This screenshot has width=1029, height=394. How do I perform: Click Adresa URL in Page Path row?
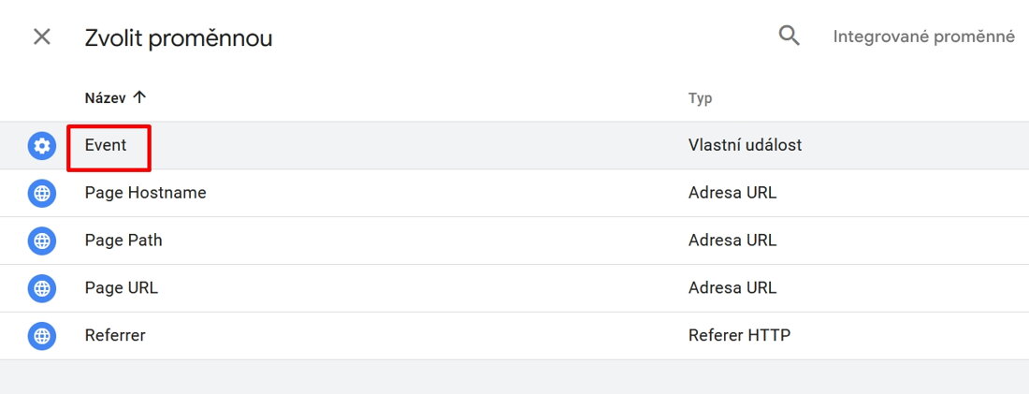coord(732,241)
